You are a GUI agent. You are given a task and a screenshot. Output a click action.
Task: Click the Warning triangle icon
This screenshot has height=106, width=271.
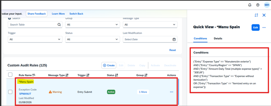(x=50, y=92)
